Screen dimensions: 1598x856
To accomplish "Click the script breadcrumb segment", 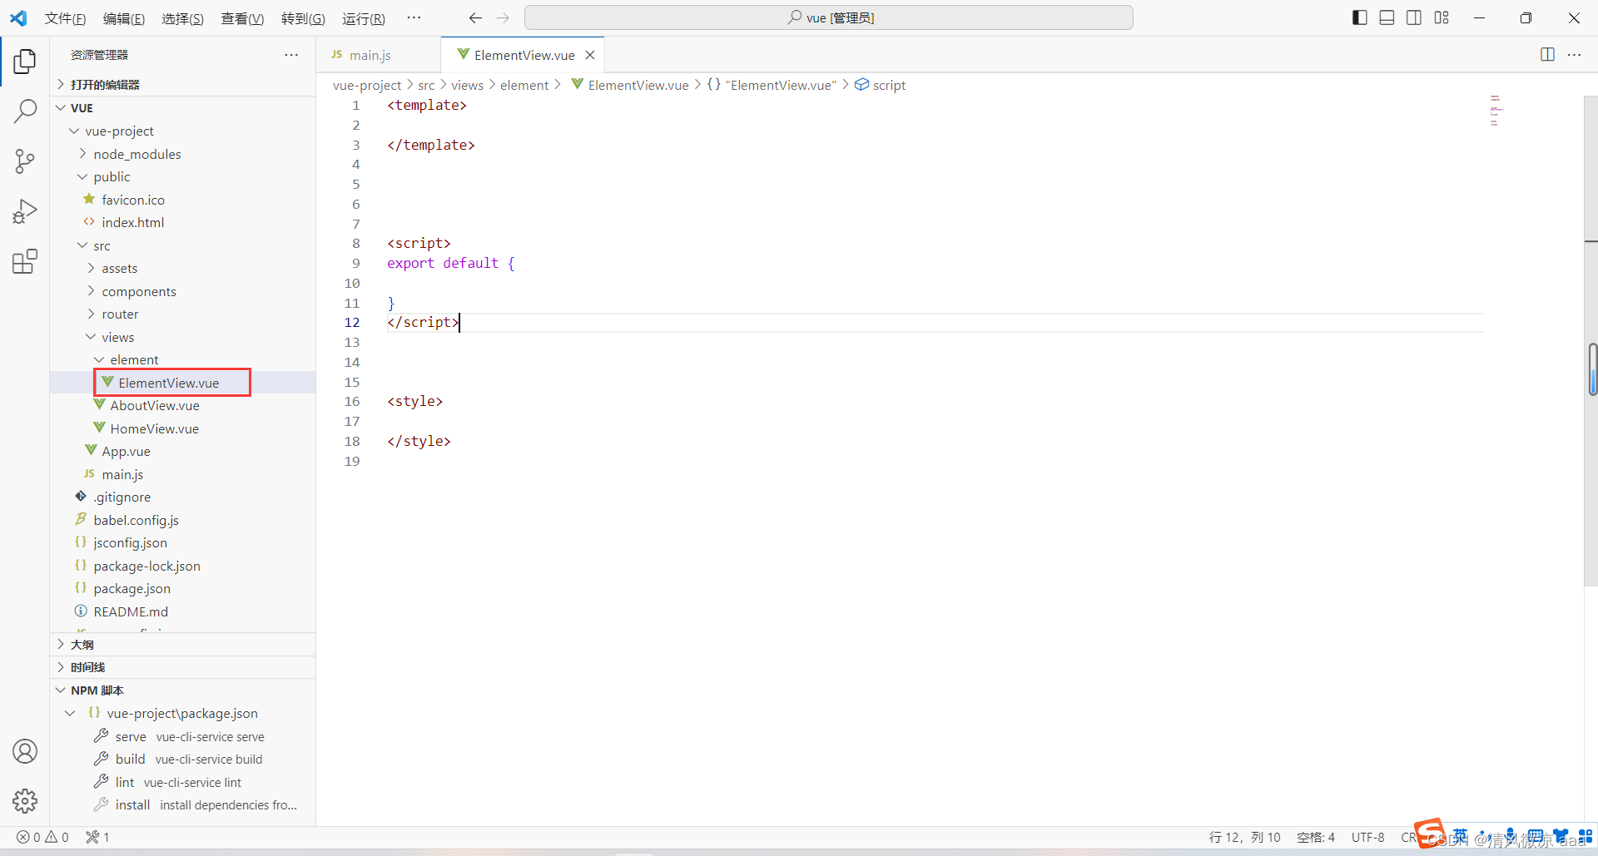I will tap(889, 85).
